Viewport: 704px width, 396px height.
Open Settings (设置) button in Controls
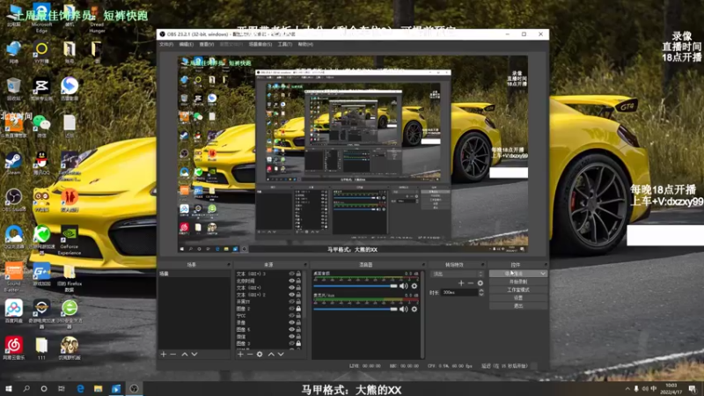518,297
